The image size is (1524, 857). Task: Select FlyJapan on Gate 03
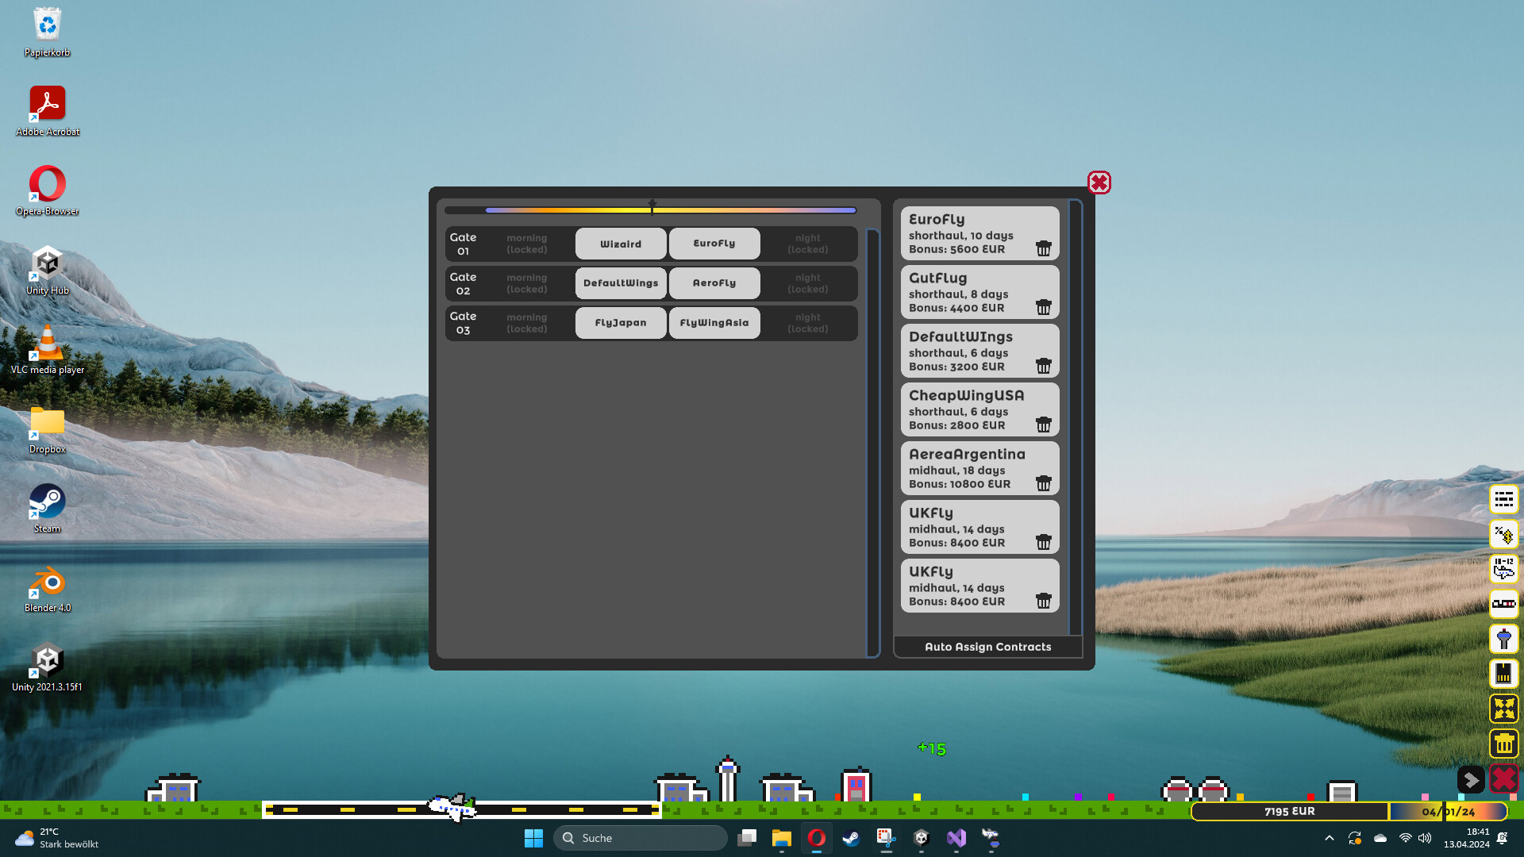pyautogui.click(x=620, y=322)
